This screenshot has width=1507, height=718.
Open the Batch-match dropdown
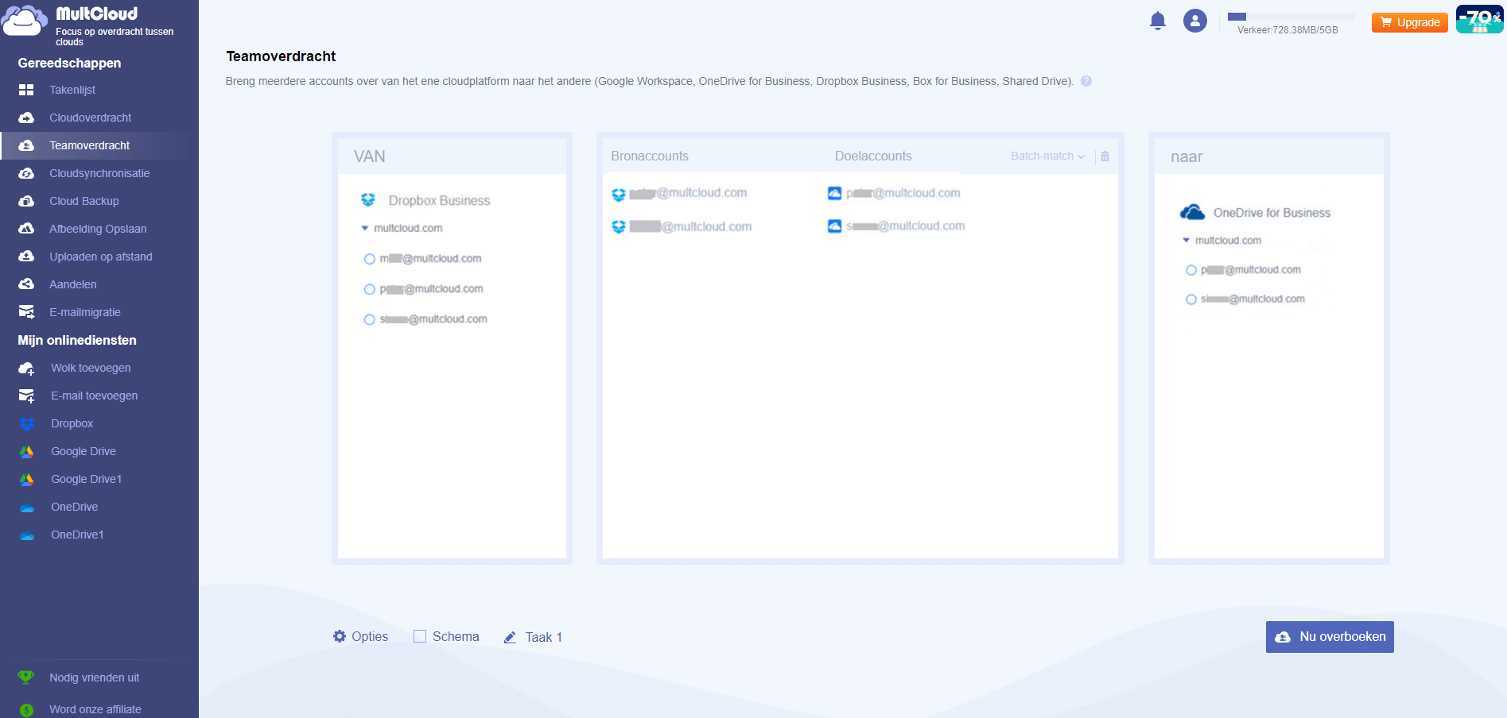point(1047,156)
